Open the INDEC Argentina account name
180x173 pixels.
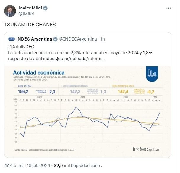(x=34, y=39)
